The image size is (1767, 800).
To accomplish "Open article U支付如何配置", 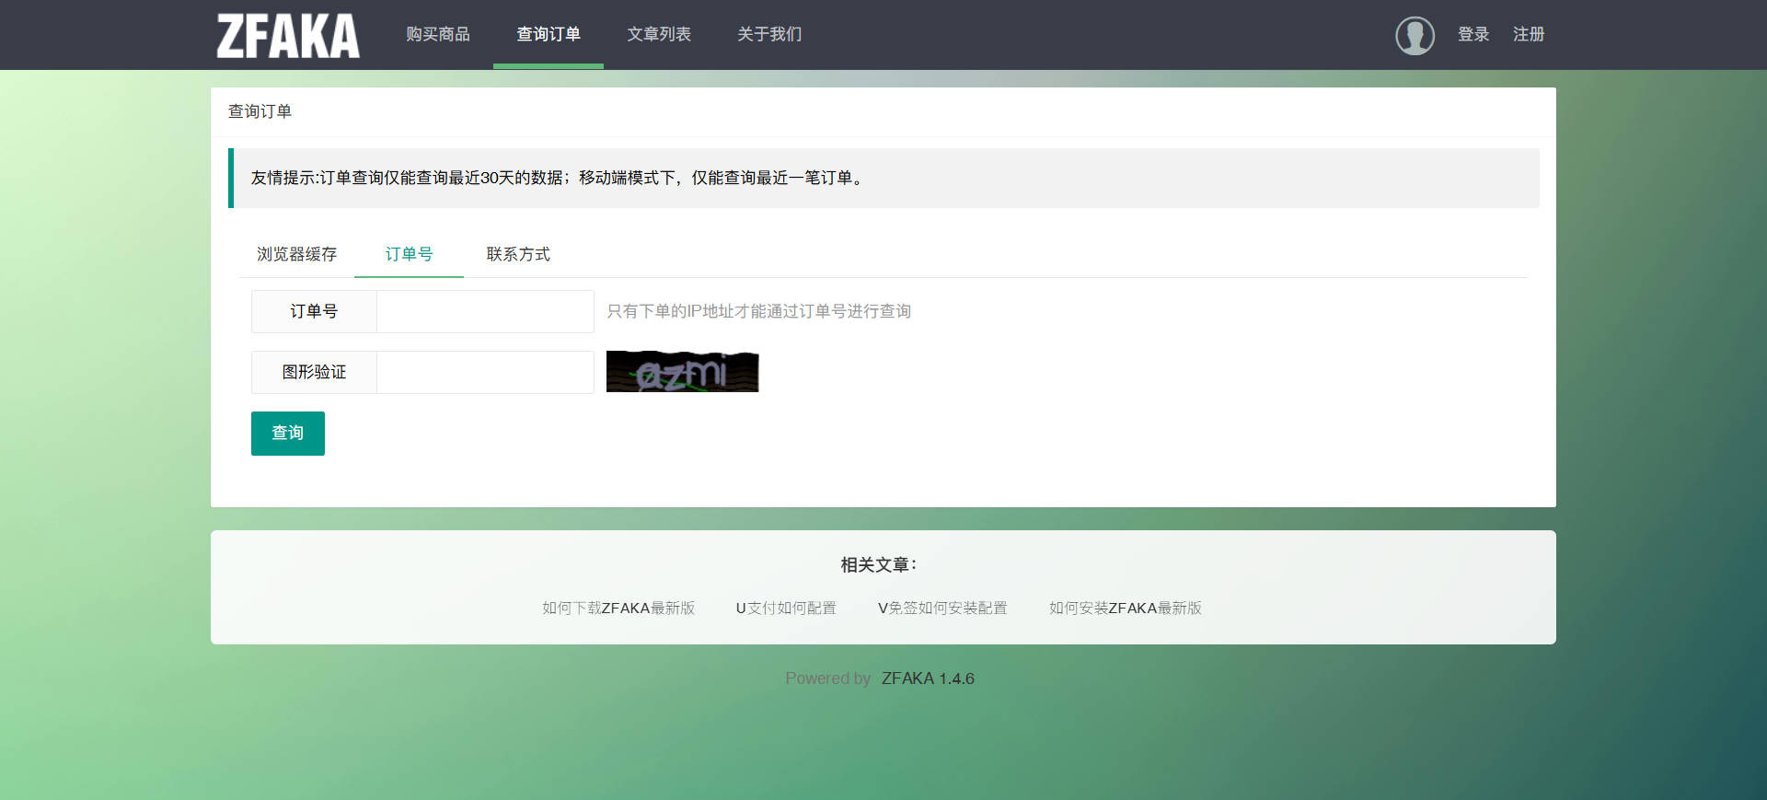I will (x=786, y=609).
